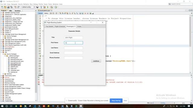Click the Build Project hammer icon
The image size is (193, 108).
pos(41,7)
